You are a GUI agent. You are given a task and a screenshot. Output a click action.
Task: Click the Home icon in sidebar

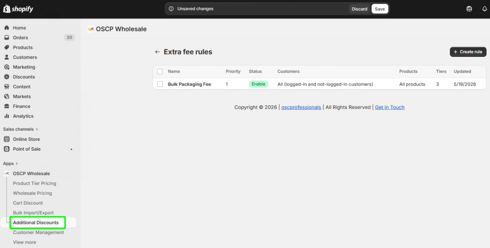click(7, 28)
